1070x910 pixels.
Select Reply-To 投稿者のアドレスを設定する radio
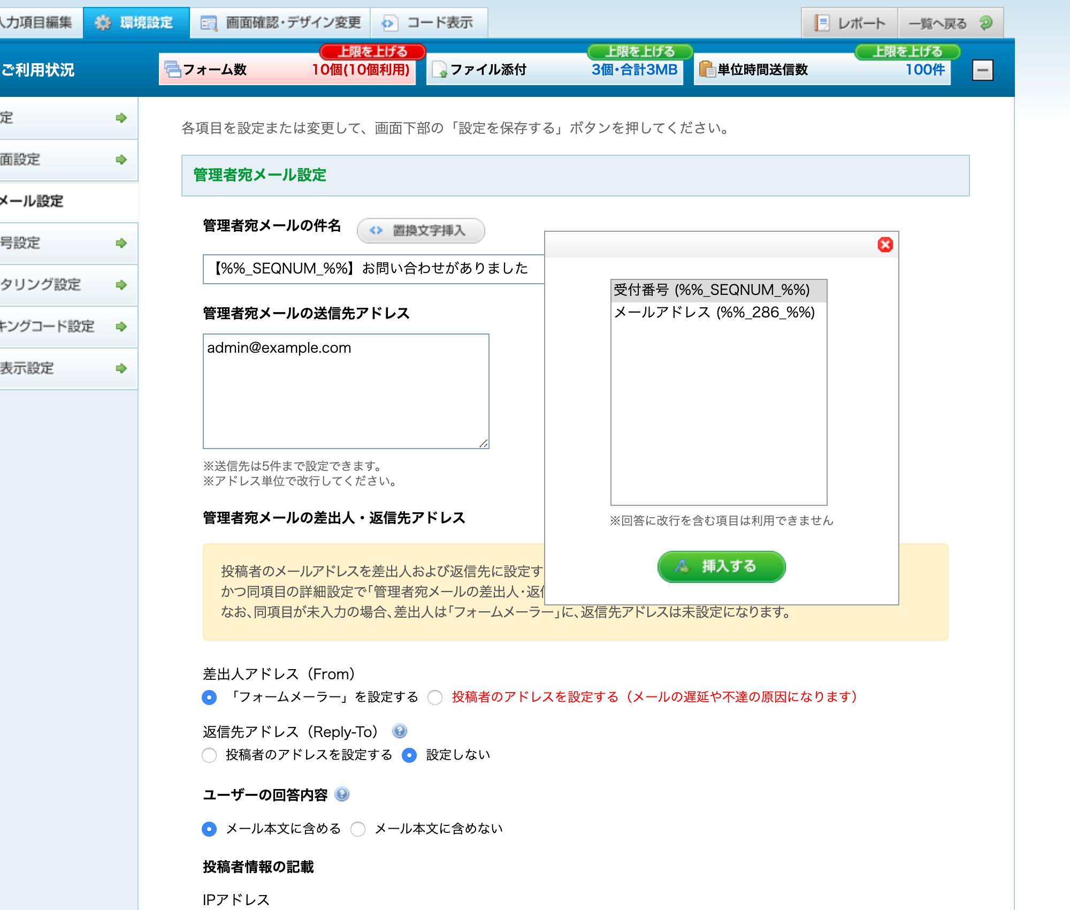(209, 755)
